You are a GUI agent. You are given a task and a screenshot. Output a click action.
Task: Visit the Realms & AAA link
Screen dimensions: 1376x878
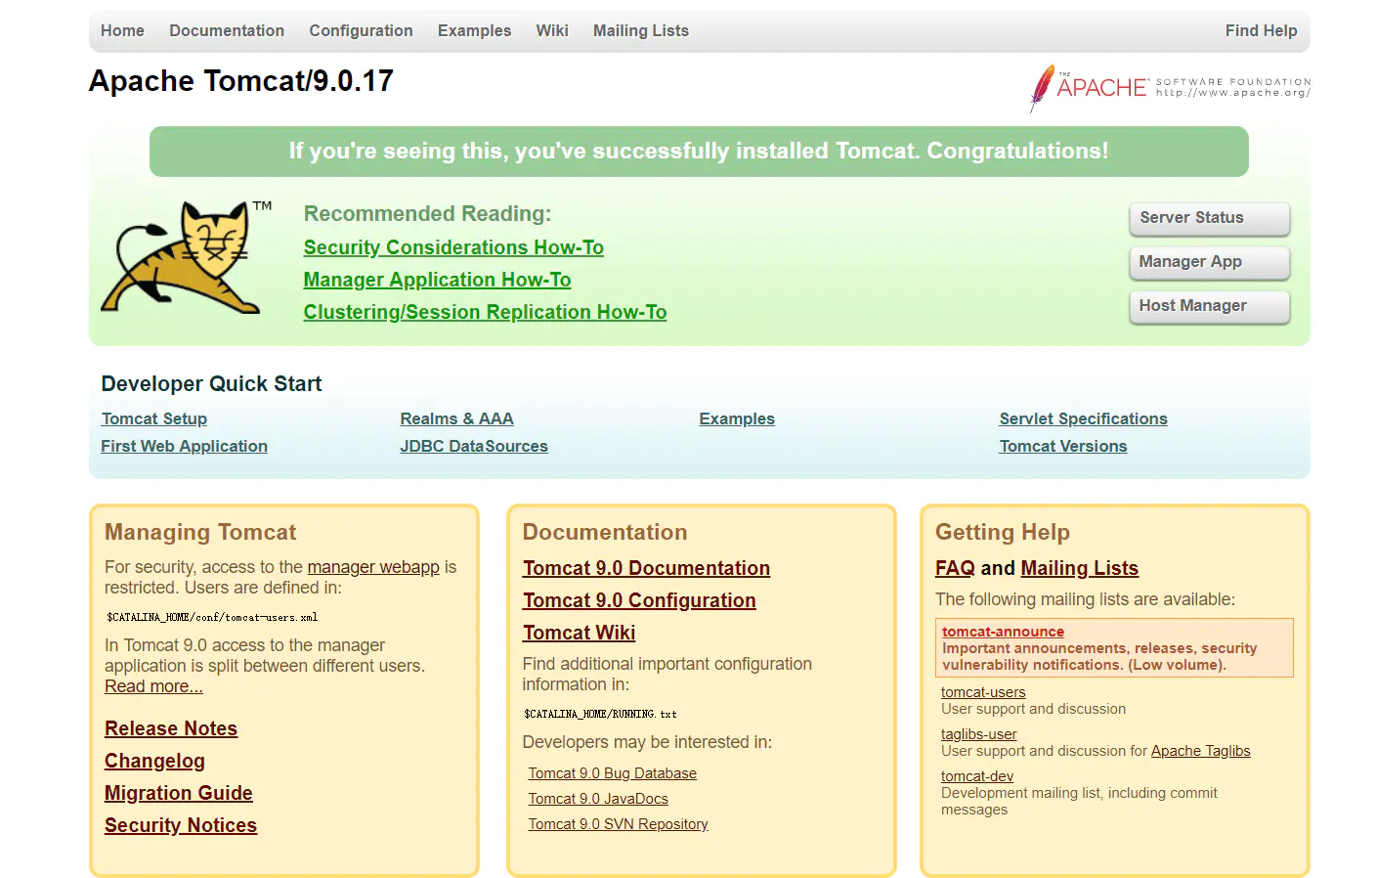pyautogui.click(x=456, y=418)
